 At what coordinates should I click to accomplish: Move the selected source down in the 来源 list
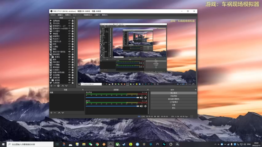66,86
